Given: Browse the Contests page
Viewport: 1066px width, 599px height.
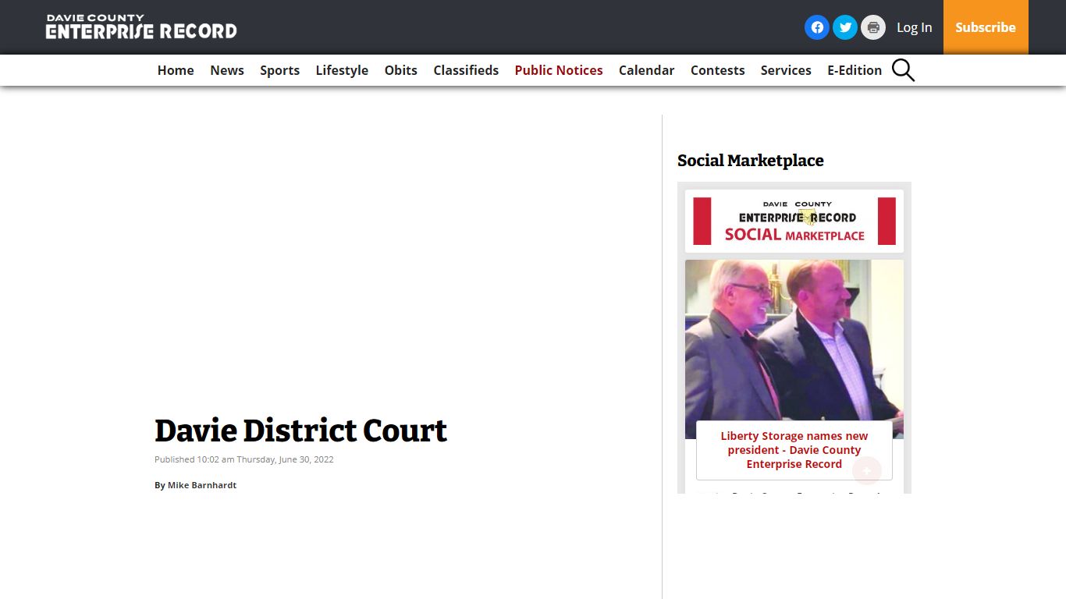Looking at the screenshot, I should point(718,70).
